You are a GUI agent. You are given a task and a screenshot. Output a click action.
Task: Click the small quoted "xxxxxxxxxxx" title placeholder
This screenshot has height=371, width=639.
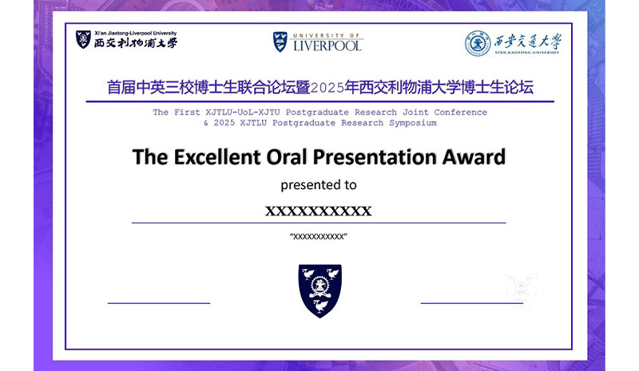(x=318, y=237)
